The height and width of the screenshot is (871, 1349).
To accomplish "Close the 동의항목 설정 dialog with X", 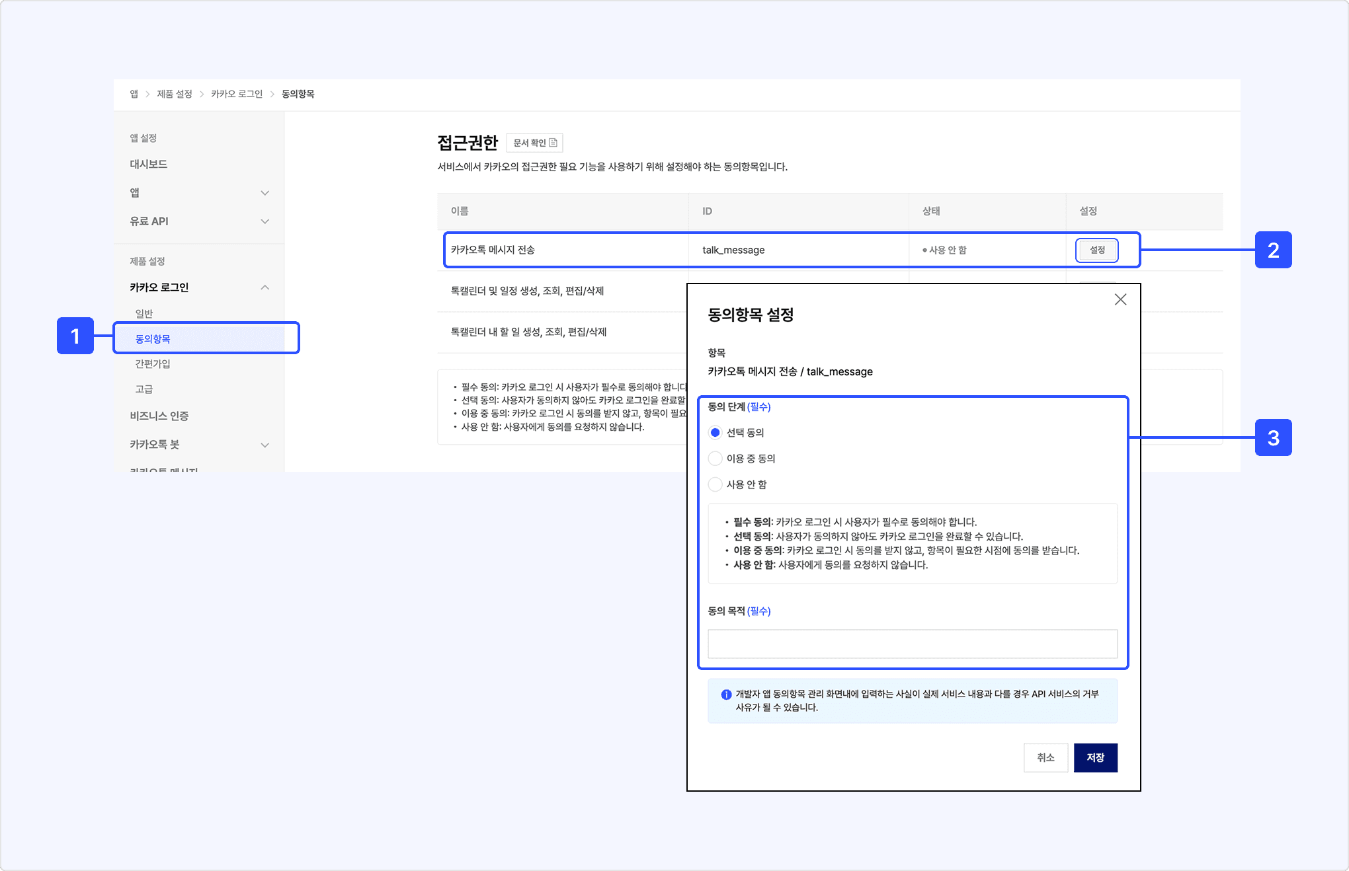I will (x=1120, y=299).
